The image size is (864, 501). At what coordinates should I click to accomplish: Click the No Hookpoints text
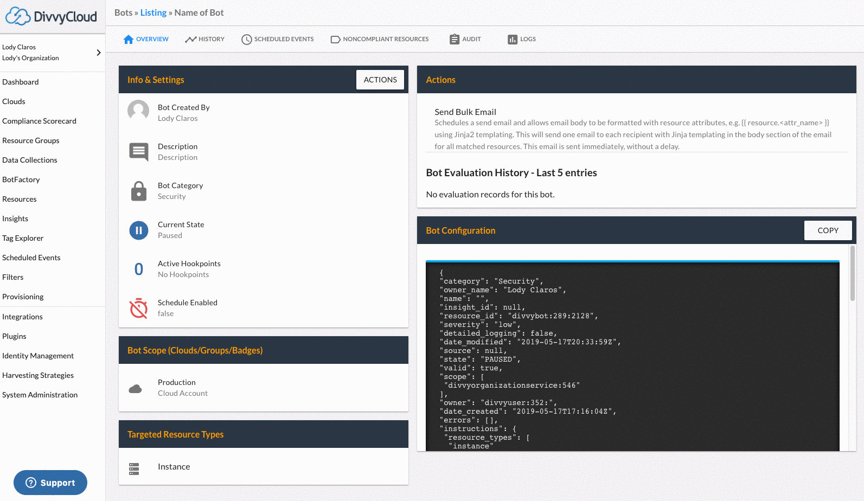coord(183,274)
